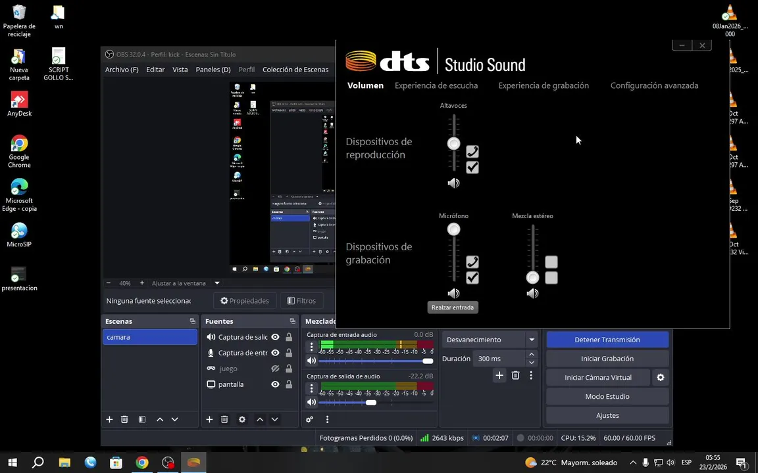Click Detener Transmisión button in OBS
758x473 pixels.
point(607,340)
